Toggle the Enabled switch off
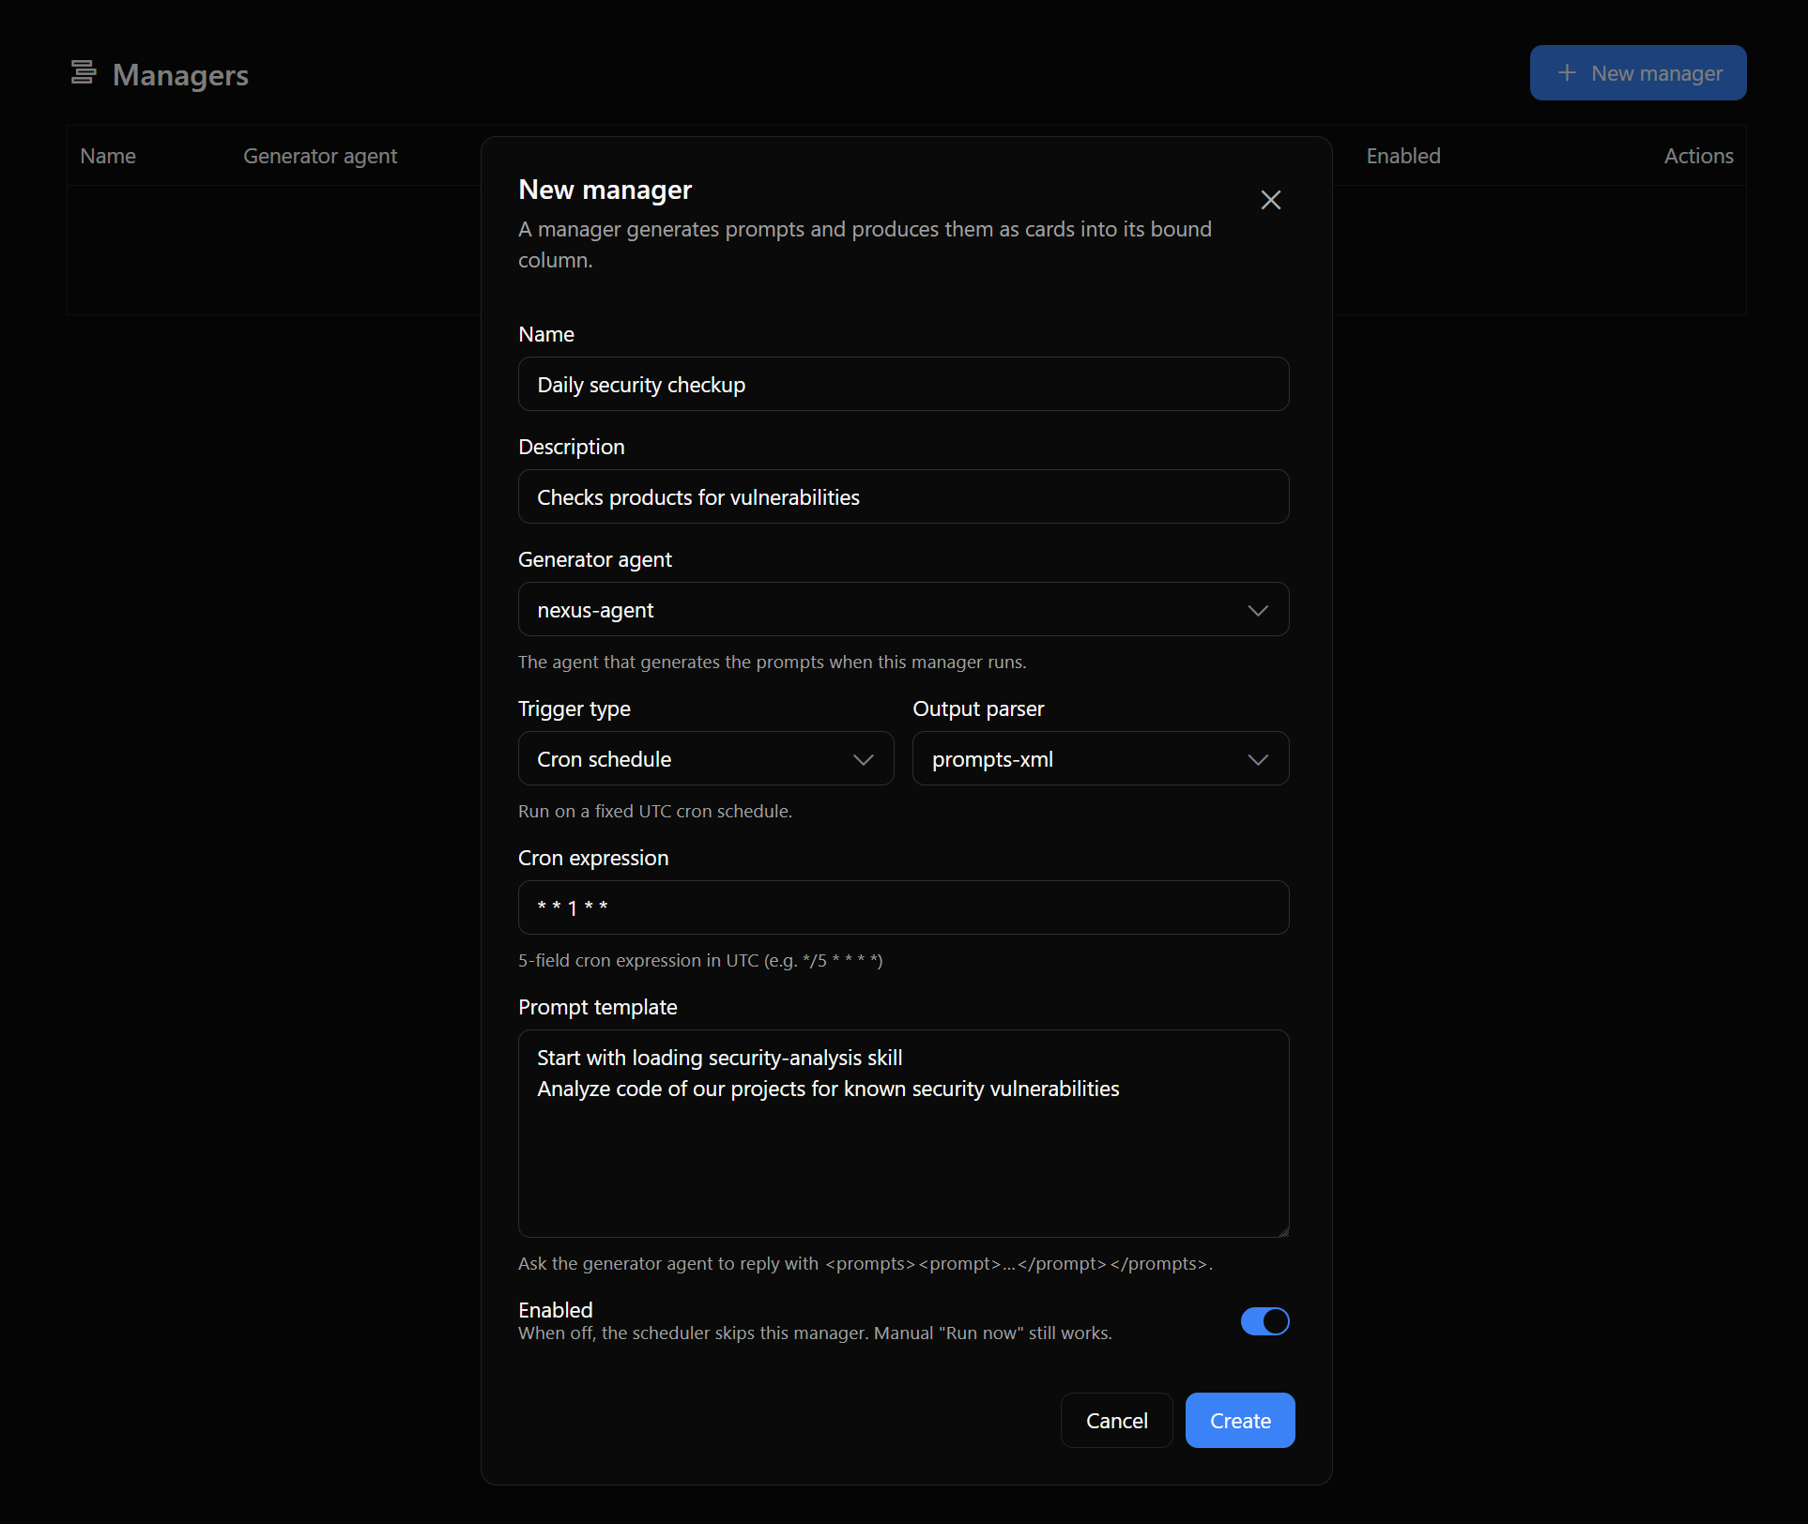The width and height of the screenshot is (1808, 1524). 1264,1321
